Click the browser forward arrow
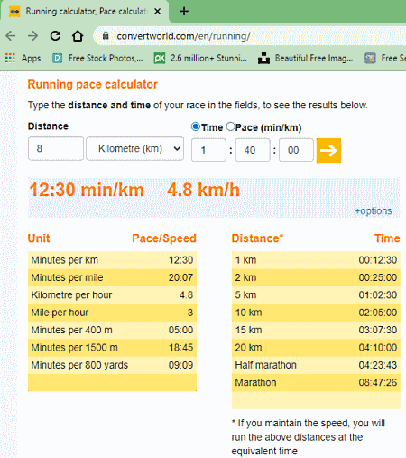Viewport: 406px width, 458px height. click(33, 36)
